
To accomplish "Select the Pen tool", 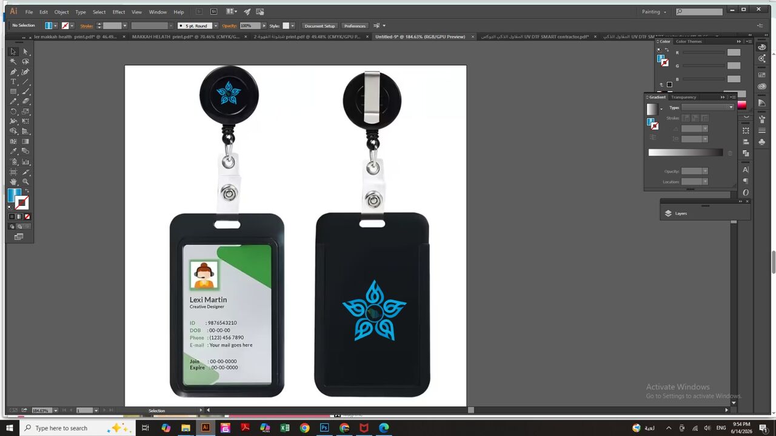I will point(13,71).
